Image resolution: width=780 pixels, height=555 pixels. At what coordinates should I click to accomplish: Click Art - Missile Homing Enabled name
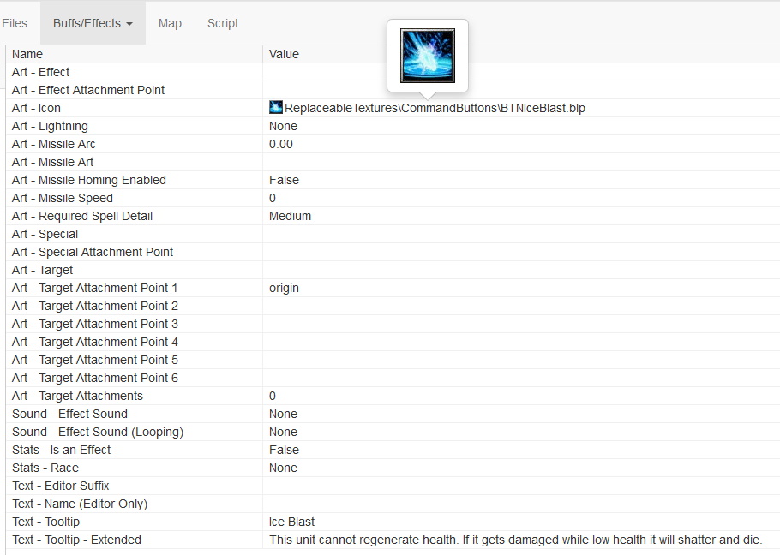[89, 180]
